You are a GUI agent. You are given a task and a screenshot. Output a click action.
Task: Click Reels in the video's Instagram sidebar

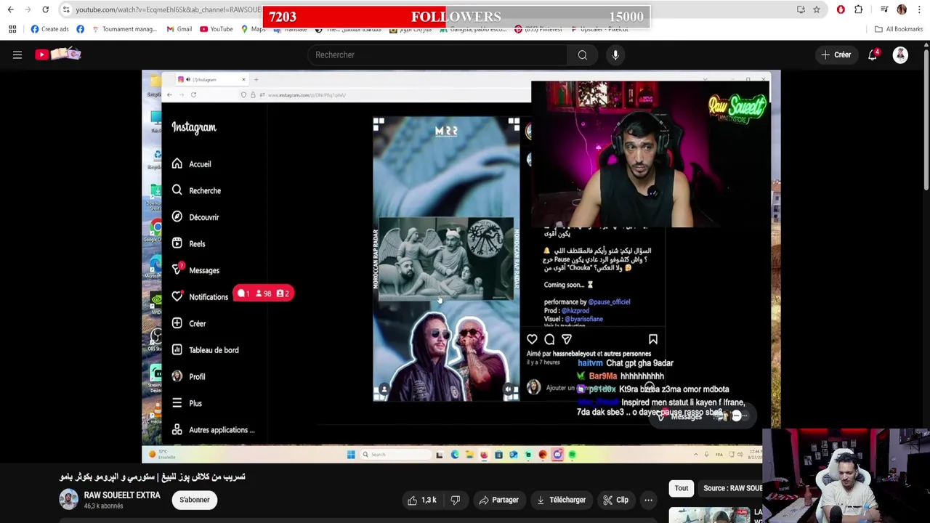click(189, 244)
